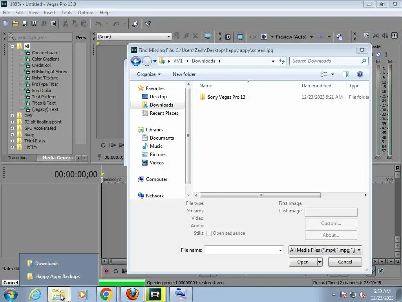The image size is (402, 302).
Task: Click the Vegas Pro taskbar icon
Action: [155, 294]
